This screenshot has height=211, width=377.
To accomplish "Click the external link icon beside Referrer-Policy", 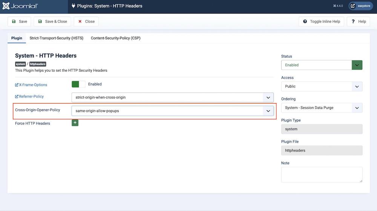I will [x=17, y=97].
